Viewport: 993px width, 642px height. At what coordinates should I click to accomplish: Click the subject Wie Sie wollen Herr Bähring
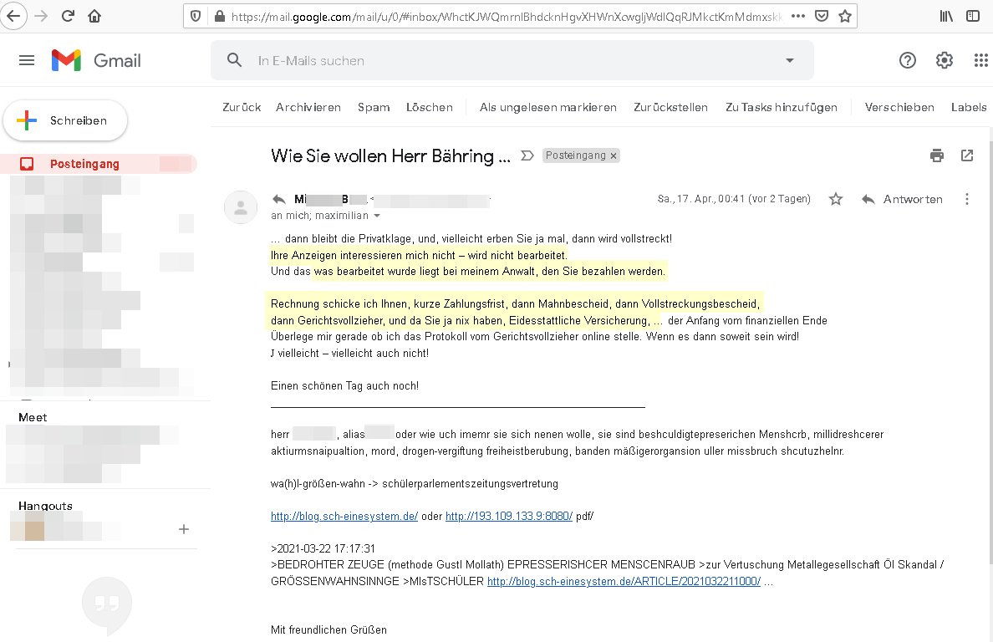(390, 155)
